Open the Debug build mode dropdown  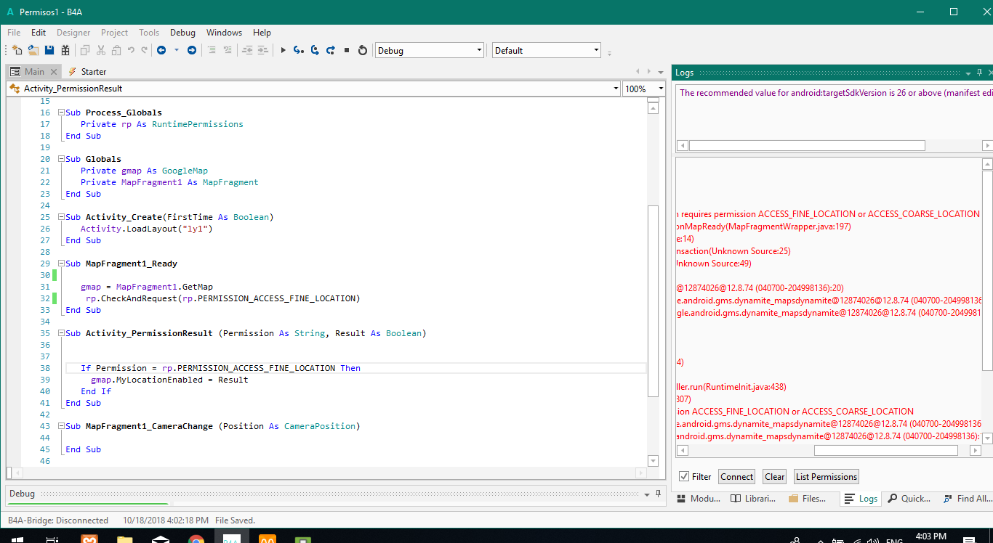479,50
